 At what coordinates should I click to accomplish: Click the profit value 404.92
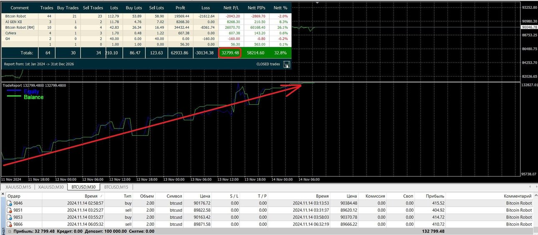coord(438,210)
